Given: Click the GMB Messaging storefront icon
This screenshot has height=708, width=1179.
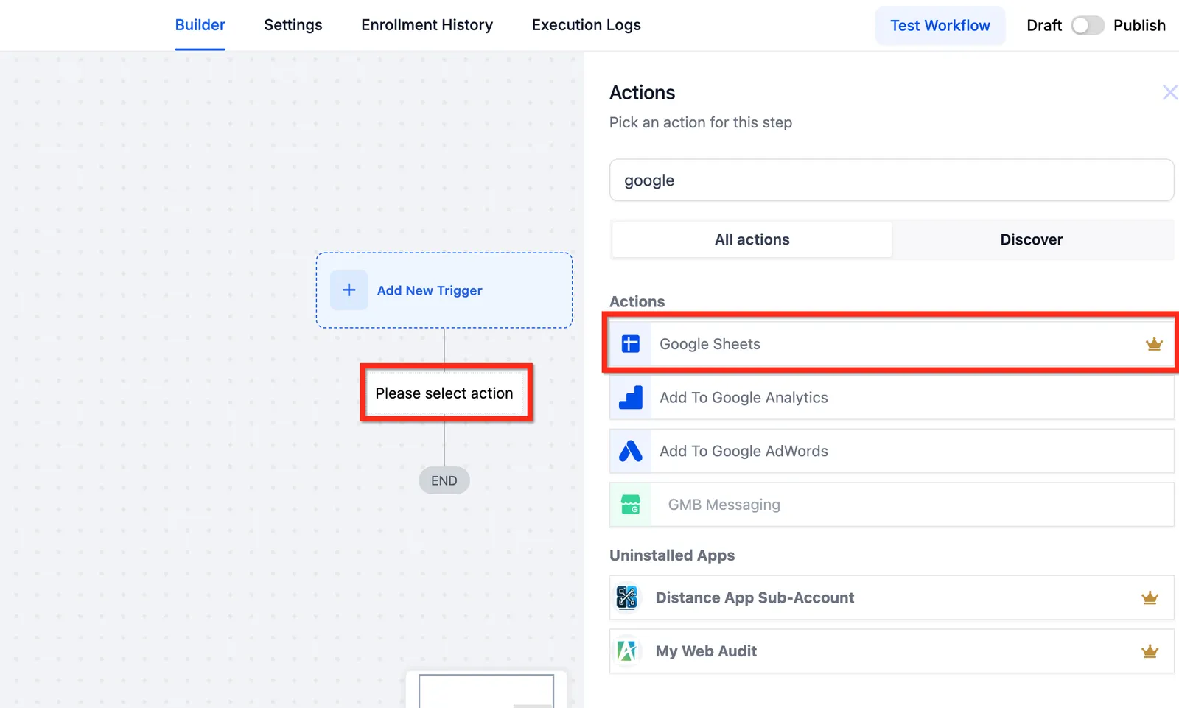Looking at the screenshot, I should tap(631, 505).
